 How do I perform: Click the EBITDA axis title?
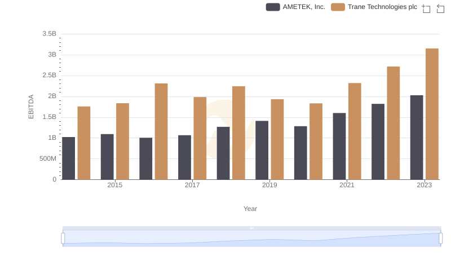click(31, 107)
